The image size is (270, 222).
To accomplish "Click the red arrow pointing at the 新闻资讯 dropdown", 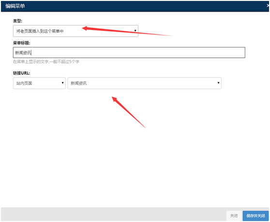I will click(x=128, y=112).
